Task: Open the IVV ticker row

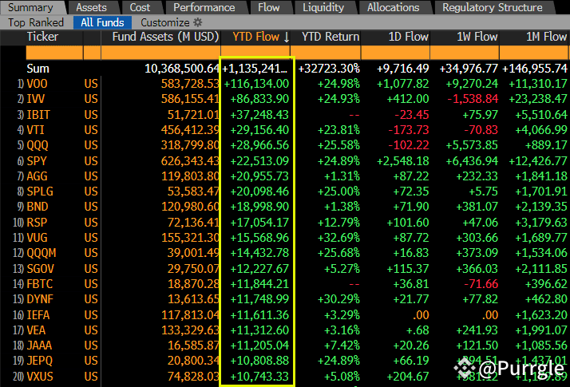Action: [x=36, y=99]
